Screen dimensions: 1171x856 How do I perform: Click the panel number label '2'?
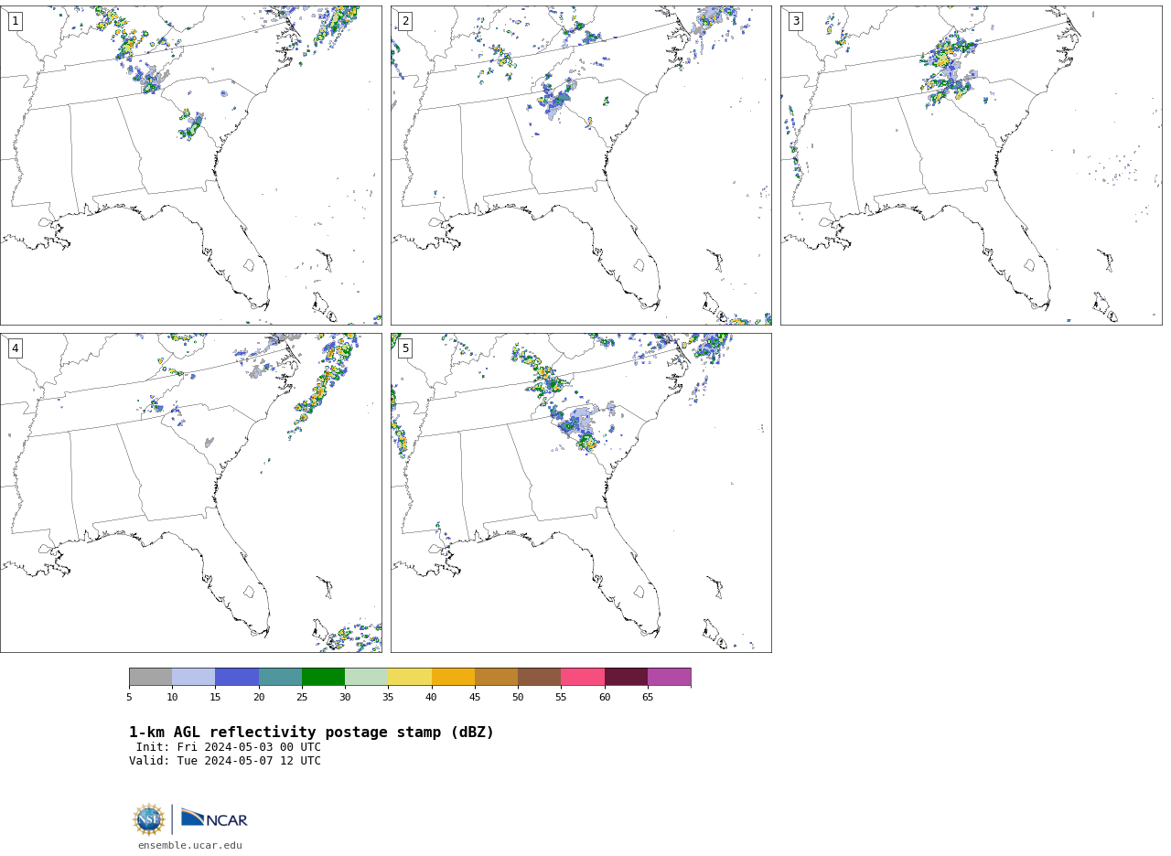[405, 21]
